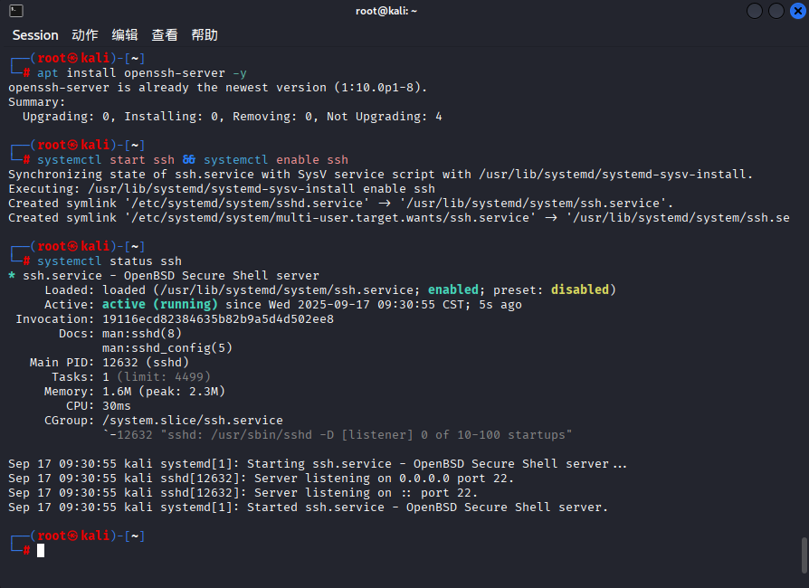Open the 帮助 menu

click(x=205, y=35)
